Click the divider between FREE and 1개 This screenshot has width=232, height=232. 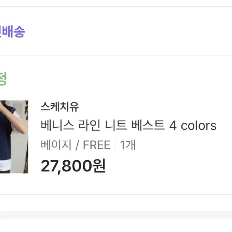click(x=115, y=145)
